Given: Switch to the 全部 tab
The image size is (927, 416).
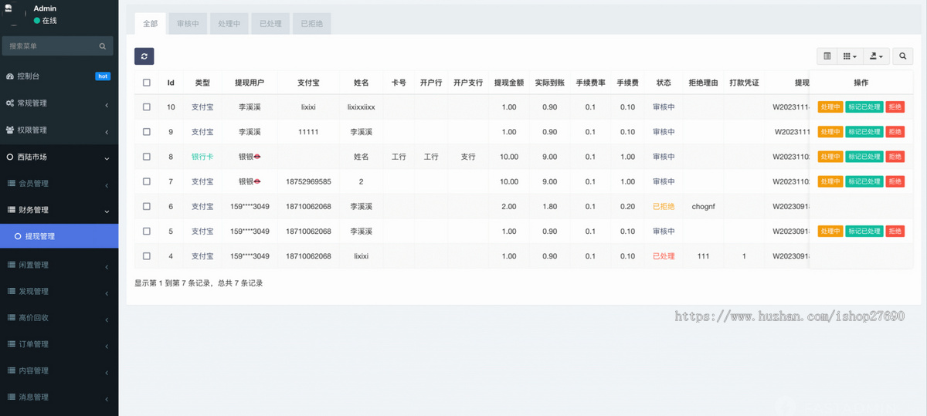Looking at the screenshot, I should click(150, 24).
